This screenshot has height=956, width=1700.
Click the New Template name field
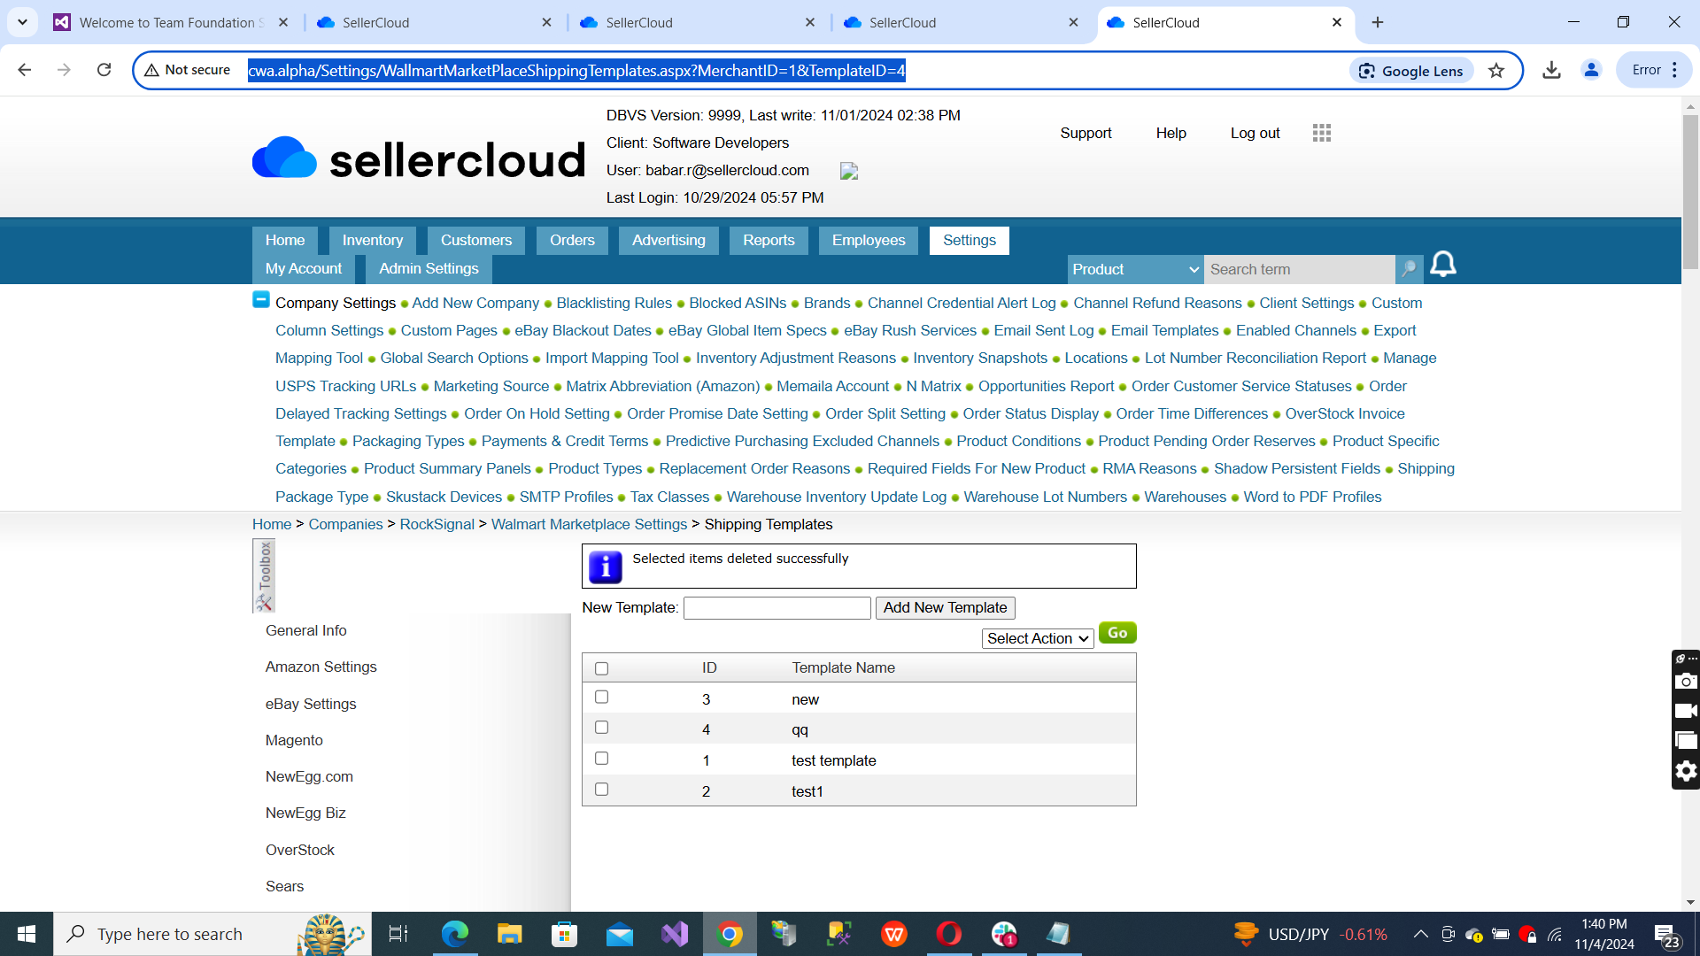777,607
